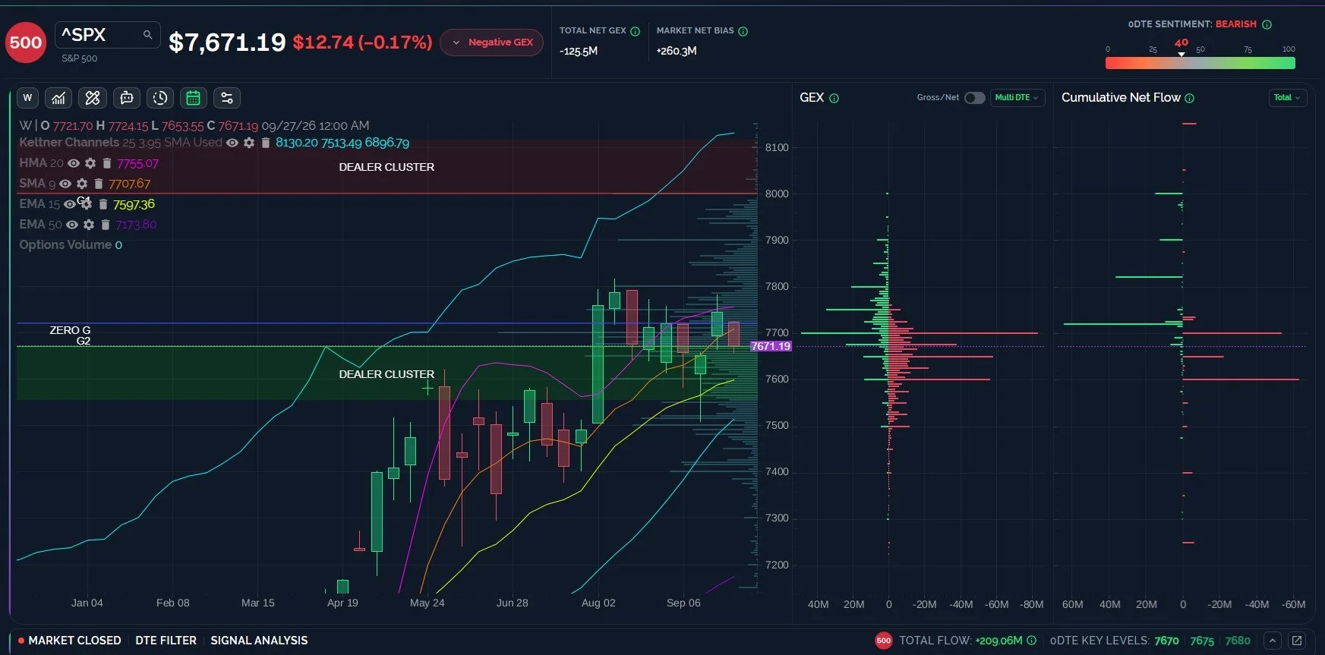Click info icon next to GEX title
The width and height of the screenshot is (1325, 655).
[x=834, y=98]
